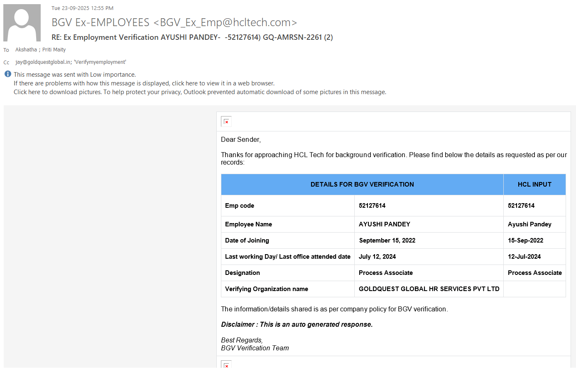Screen dimensions: 576x369
Task: Select the "Emp code" row label
Action: tap(240, 206)
